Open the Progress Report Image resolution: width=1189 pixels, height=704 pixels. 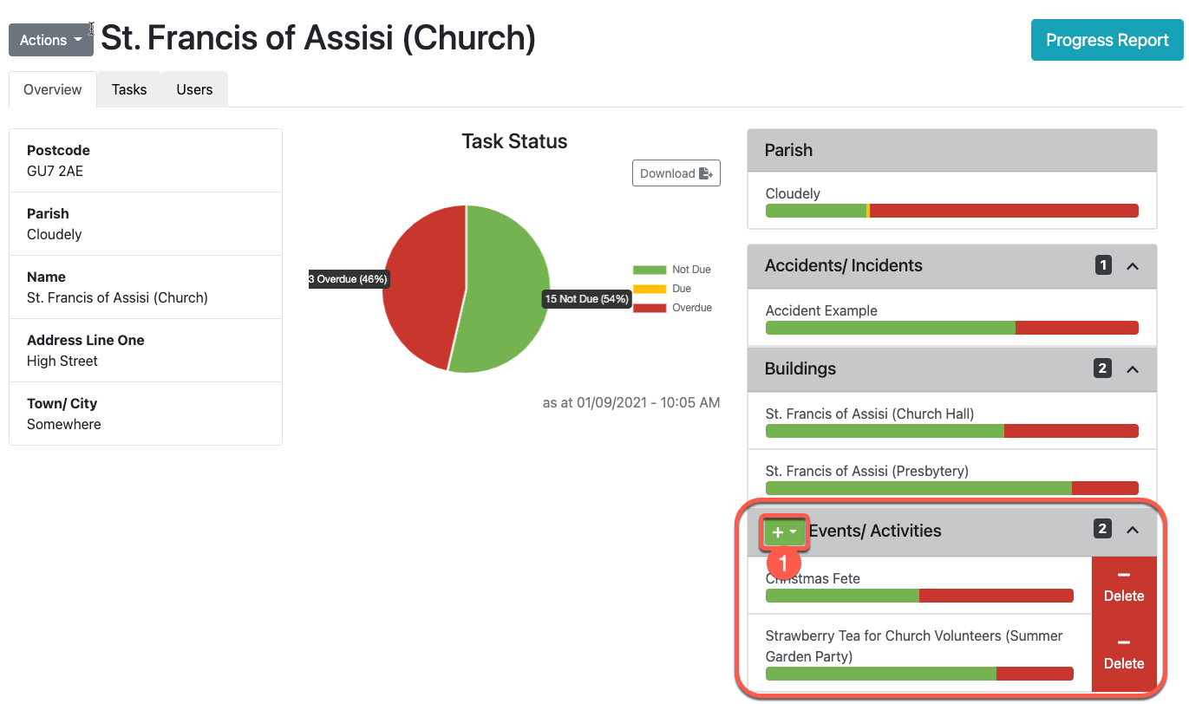pos(1107,40)
